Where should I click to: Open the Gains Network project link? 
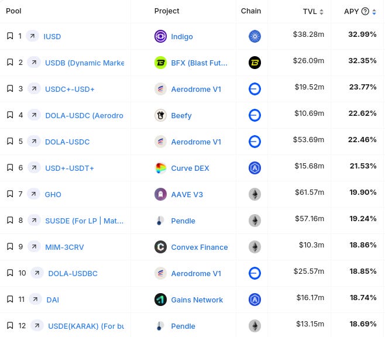[x=197, y=300]
